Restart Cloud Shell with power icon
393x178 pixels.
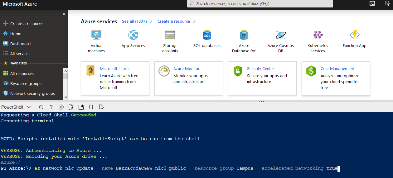41,107
